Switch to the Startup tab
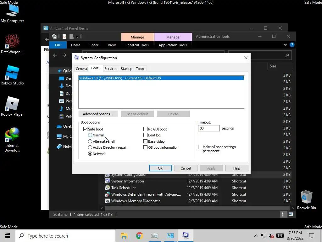Image resolution: width=322 pixels, height=242 pixels. (126, 69)
